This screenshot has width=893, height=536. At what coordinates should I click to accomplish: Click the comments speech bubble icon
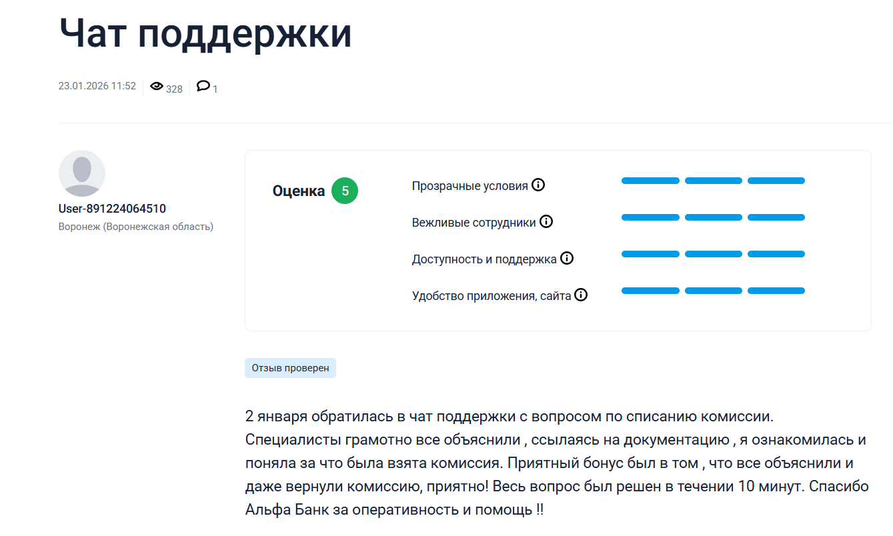[x=203, y=86]
